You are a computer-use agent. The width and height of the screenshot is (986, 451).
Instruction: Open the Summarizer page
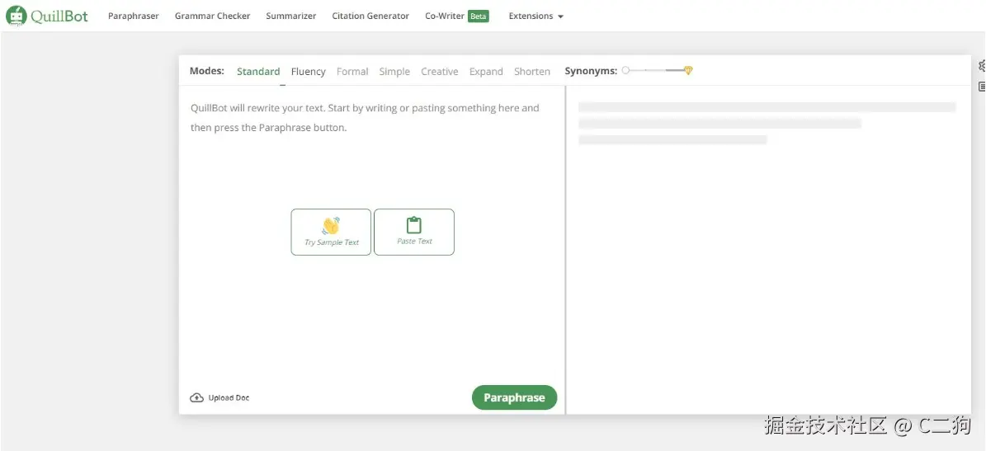click(291, 16)
